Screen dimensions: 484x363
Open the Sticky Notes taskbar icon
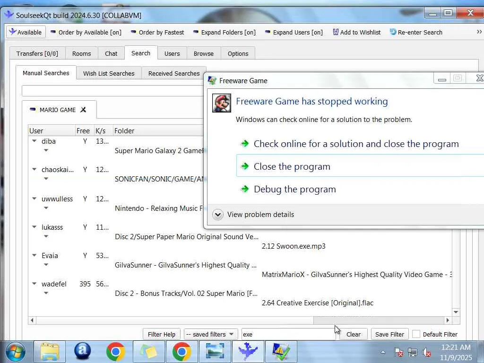148,352
